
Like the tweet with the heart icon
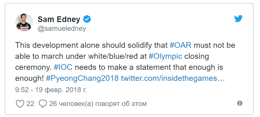coord(20,104)
